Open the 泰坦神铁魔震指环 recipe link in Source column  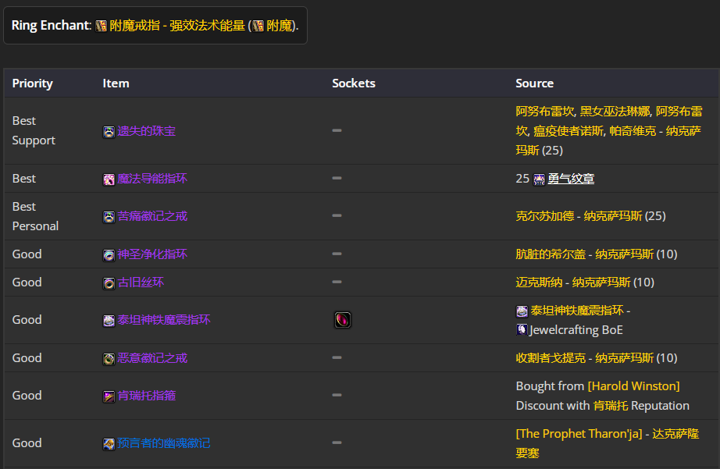tap(577, 311)
